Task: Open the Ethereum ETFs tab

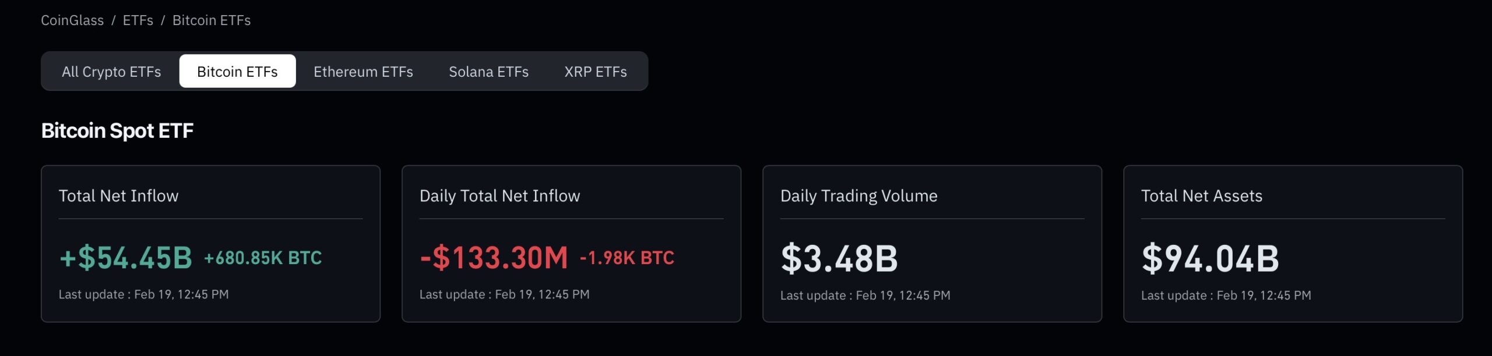Action: pyautogui.click(x=363, y=72)
